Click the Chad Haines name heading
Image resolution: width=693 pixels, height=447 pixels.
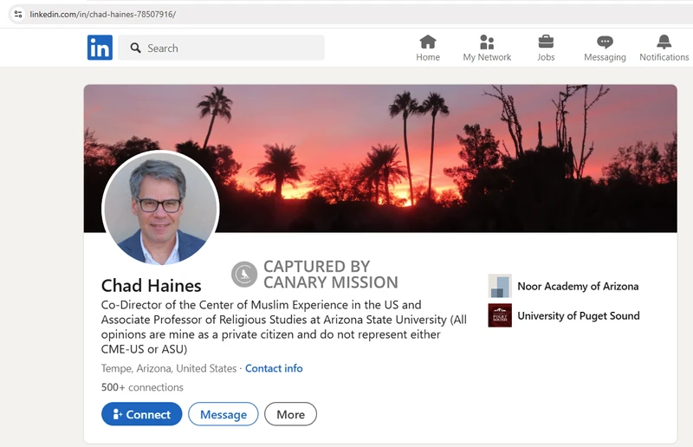[x=151, y=286]
